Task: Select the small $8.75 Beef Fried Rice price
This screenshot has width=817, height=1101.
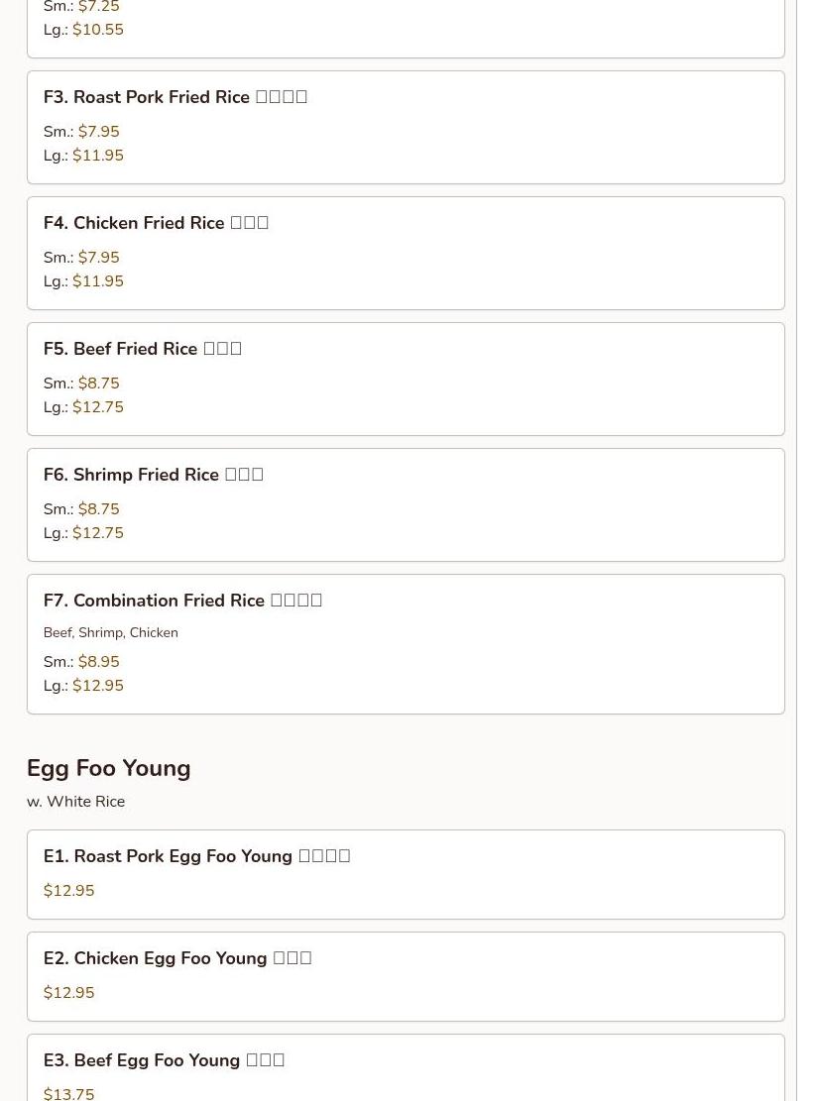Action: [x=98, y=384]
